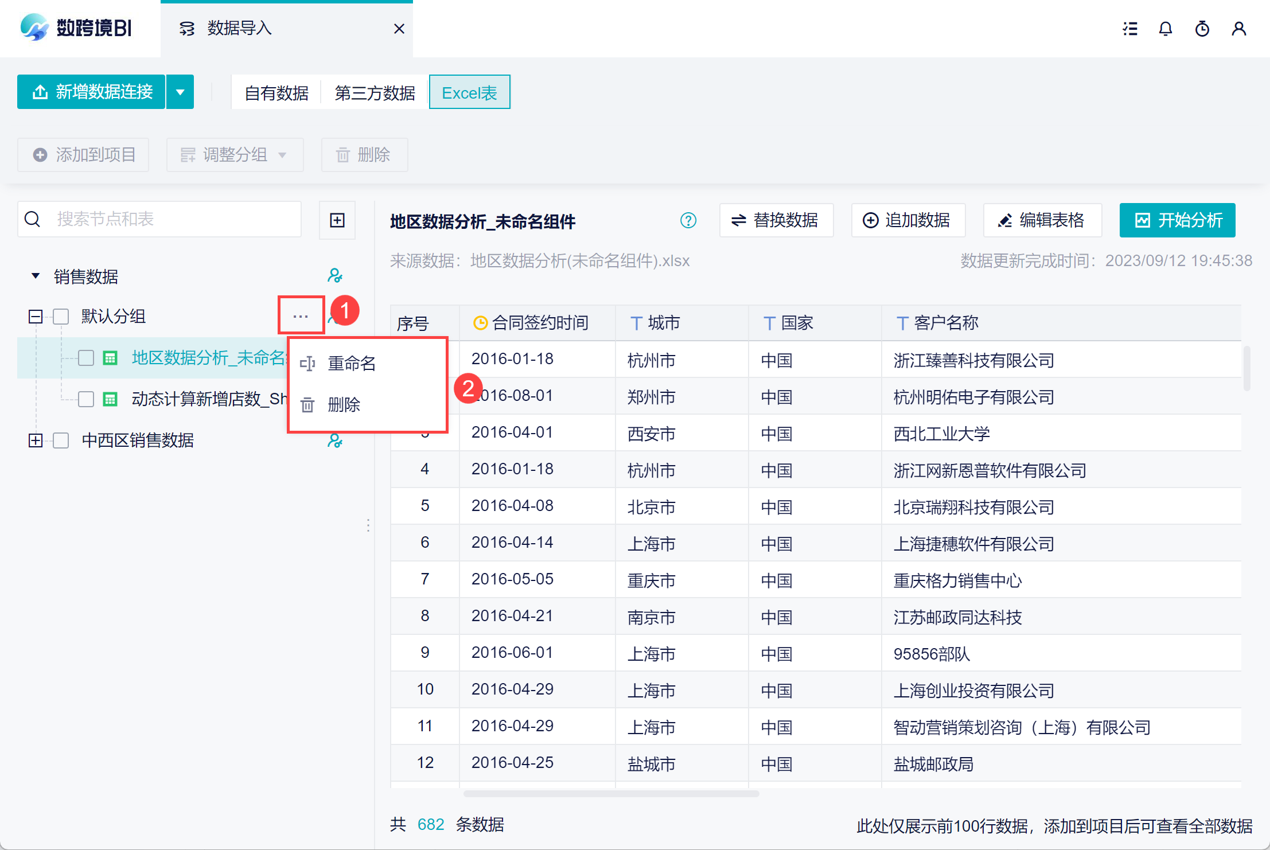Select the 中西区销售数据 checkbox
Image resolution: width=1270 pixels, height=850 pixels.
pyautogui.click(x=61, y=440)
